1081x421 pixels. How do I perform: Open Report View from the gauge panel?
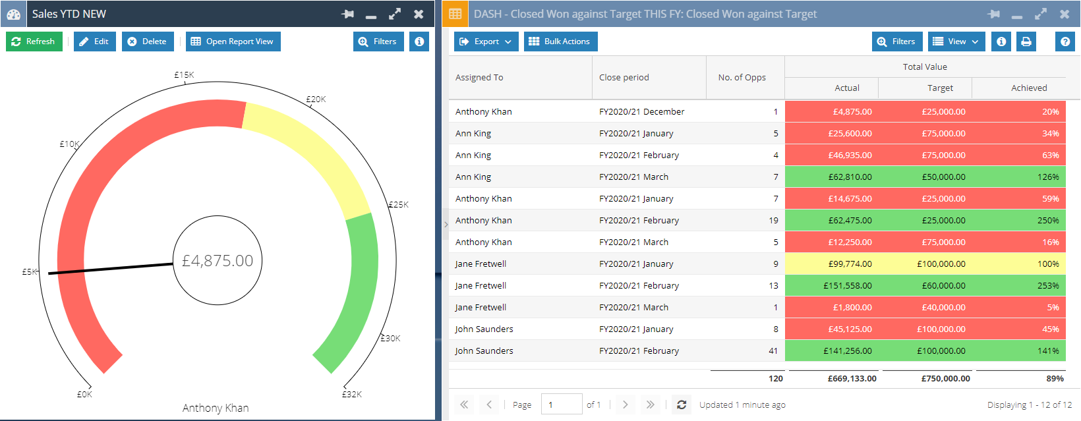tap(233, 42)
